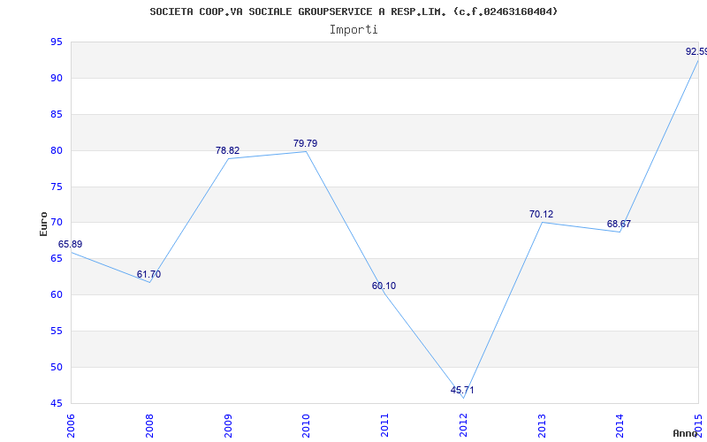Click the 2012 x-axis year label
This screenshot has width=707, height=442.
(463, 426)
